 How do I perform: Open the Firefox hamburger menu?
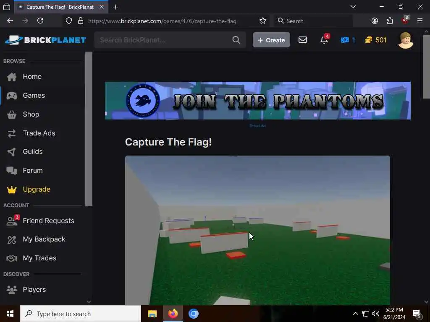[x=420, y=21]
